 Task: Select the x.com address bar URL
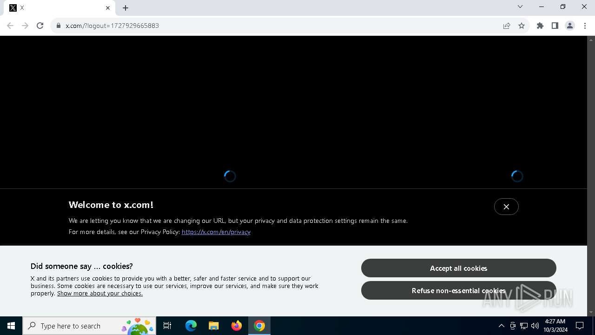112,26
